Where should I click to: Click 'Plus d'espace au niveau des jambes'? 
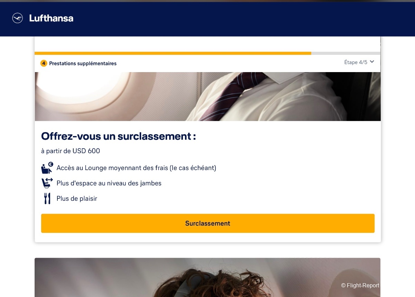[x=109, y=183]
